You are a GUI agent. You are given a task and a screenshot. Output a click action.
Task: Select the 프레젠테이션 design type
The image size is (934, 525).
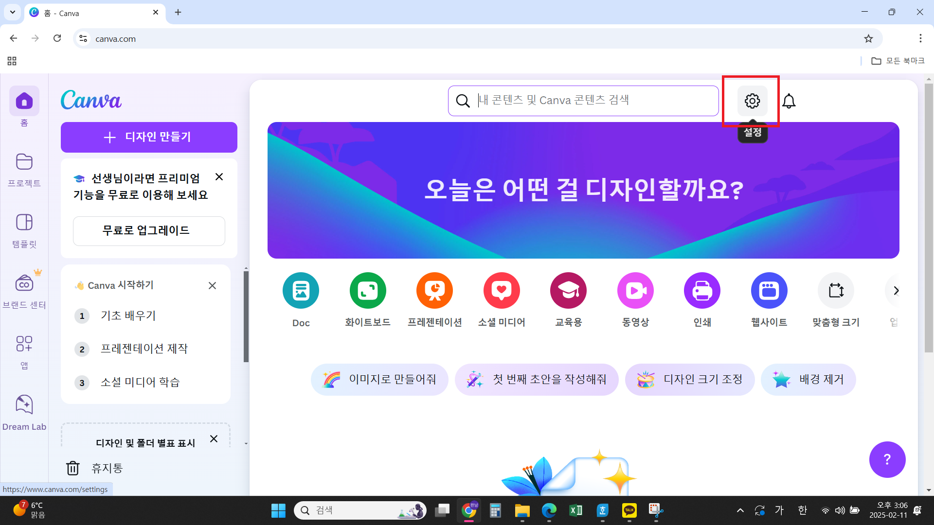(x=434, y=290)
